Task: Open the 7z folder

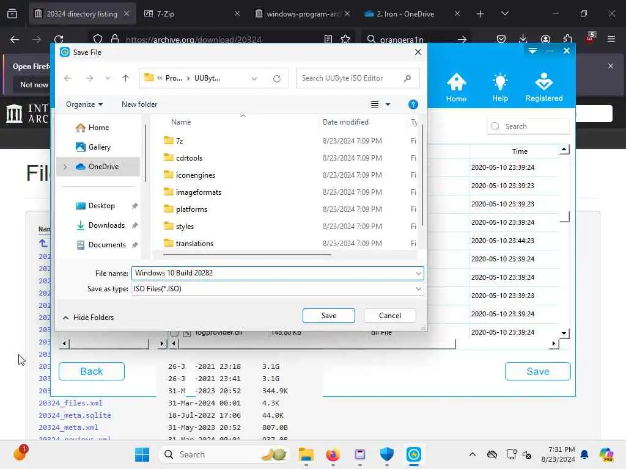Action: pyautogui.click(x=179, y=141)
